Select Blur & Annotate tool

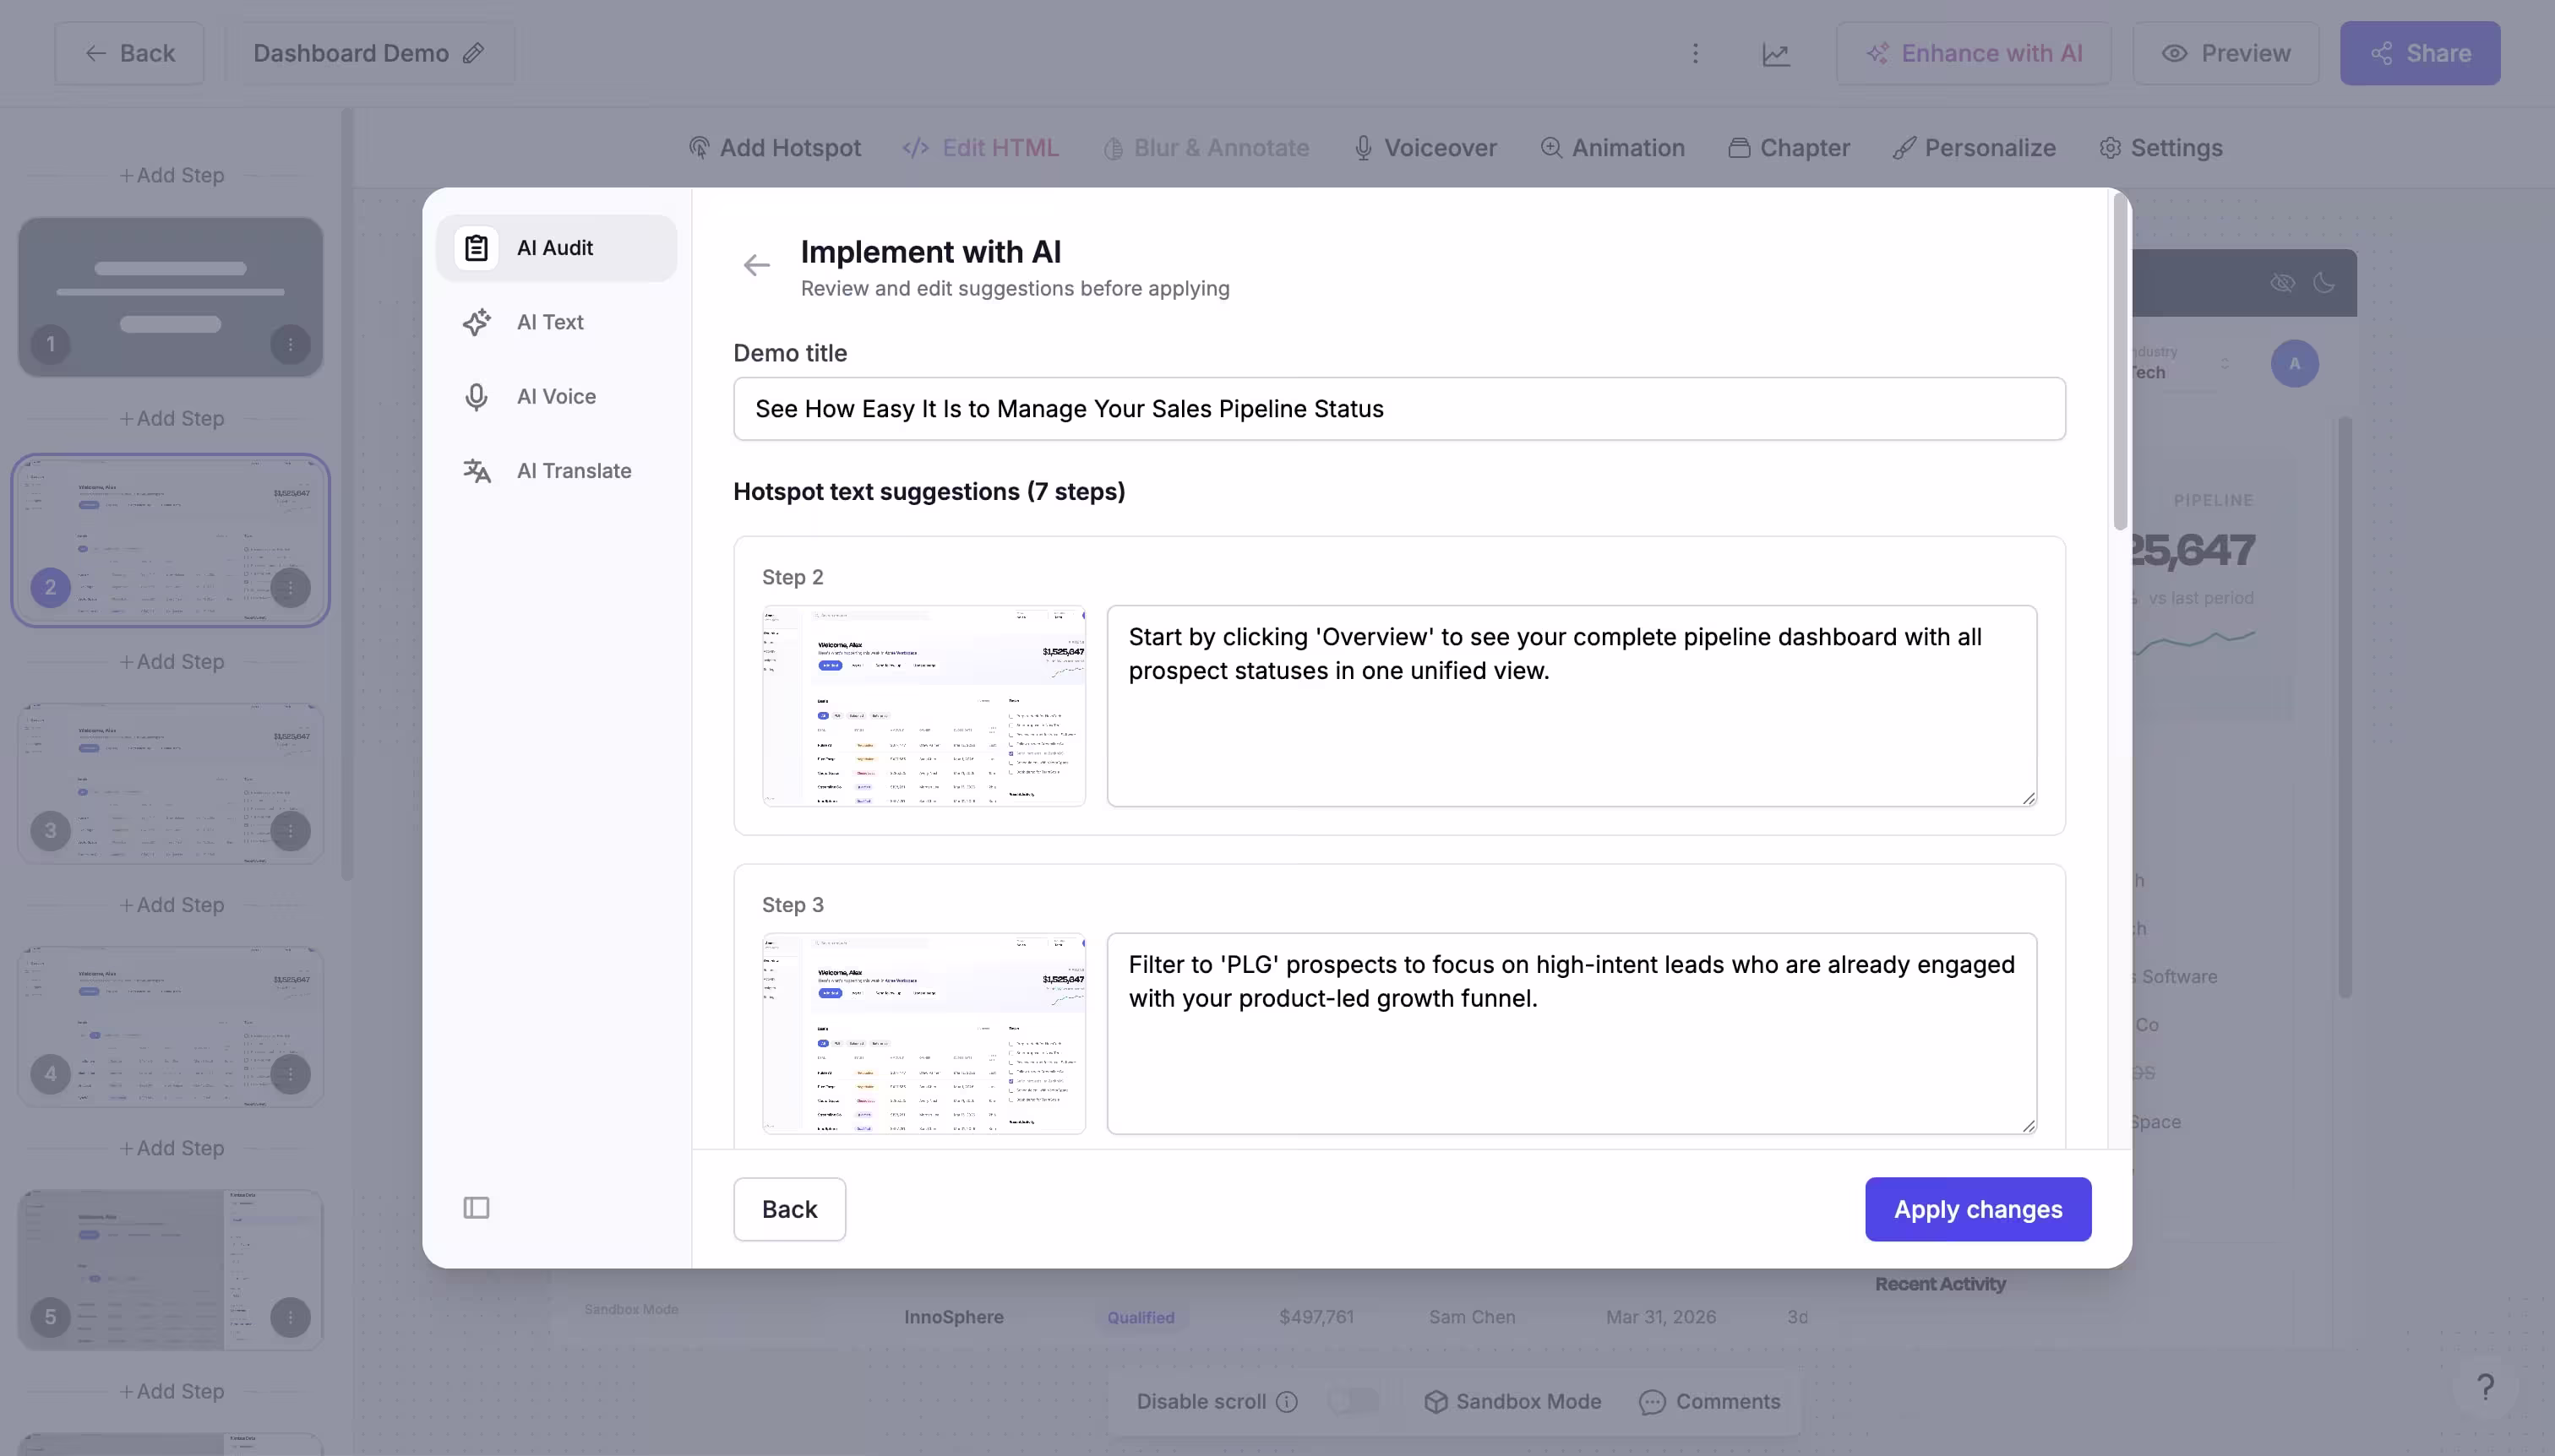1206,148
